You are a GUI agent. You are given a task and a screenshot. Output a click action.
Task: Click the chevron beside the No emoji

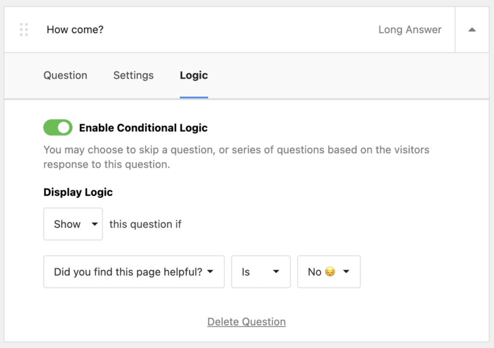pos(346,272)
